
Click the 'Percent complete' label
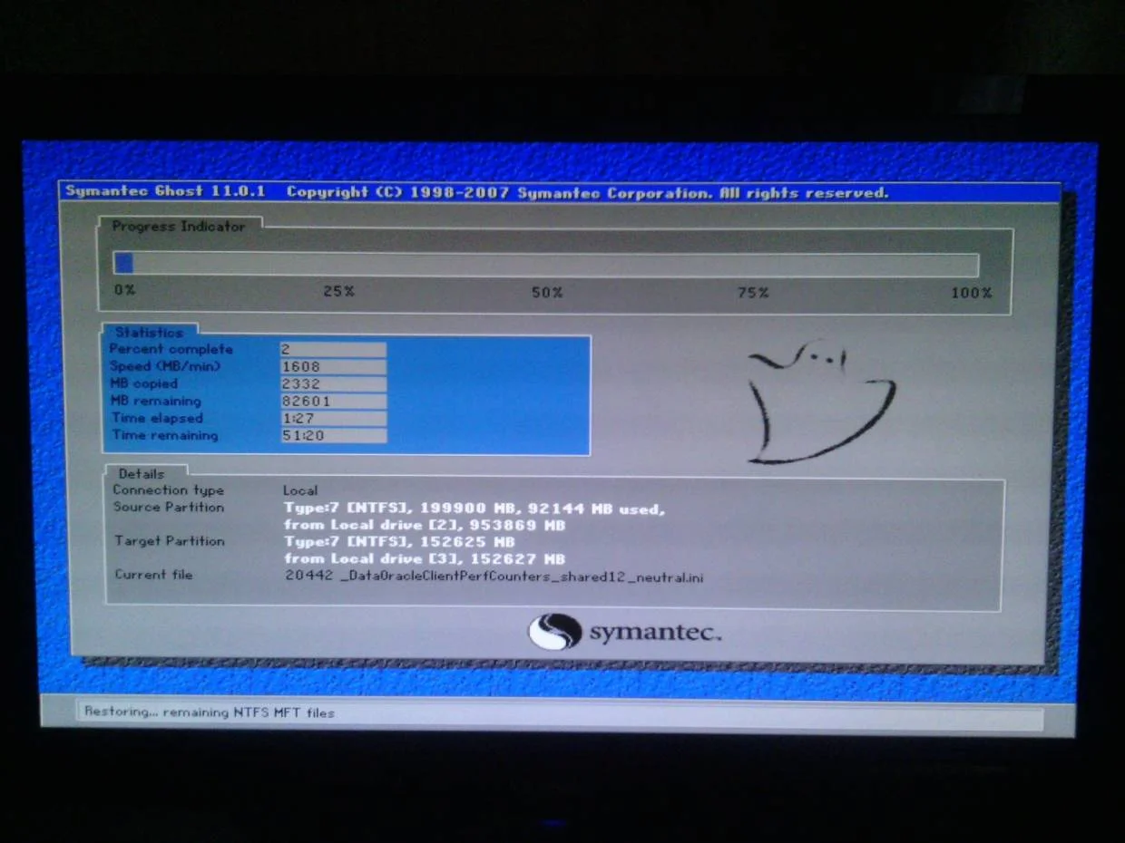[171, 349]
